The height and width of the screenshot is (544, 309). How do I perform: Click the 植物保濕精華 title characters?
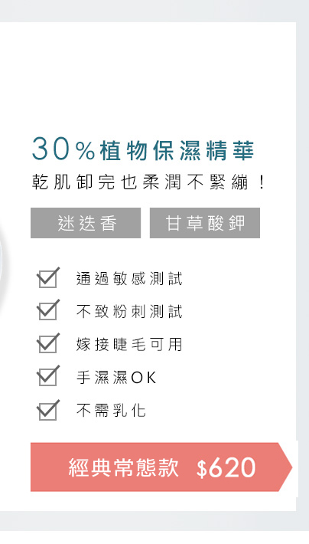[177, 151]
